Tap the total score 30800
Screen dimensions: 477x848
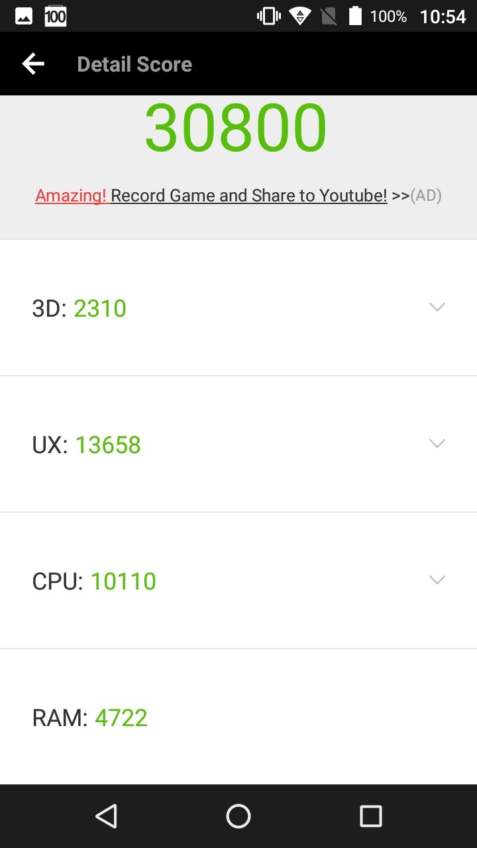(236, 128)
